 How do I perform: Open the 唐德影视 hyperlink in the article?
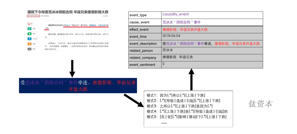click(92, 25)
